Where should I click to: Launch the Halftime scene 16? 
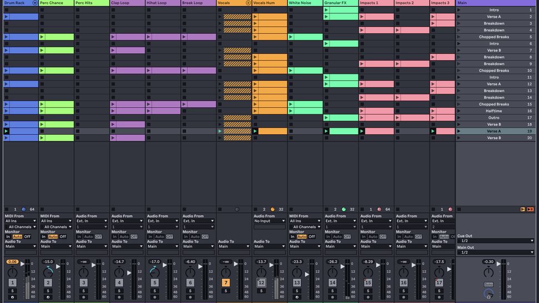coord(458,111)
